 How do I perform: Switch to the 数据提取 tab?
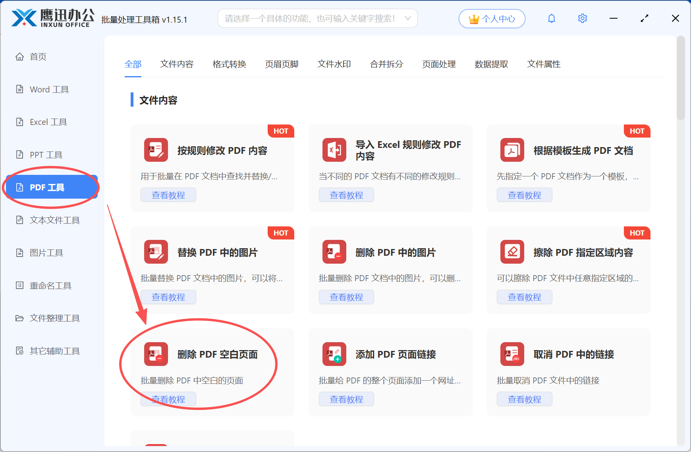click(491, 64)
